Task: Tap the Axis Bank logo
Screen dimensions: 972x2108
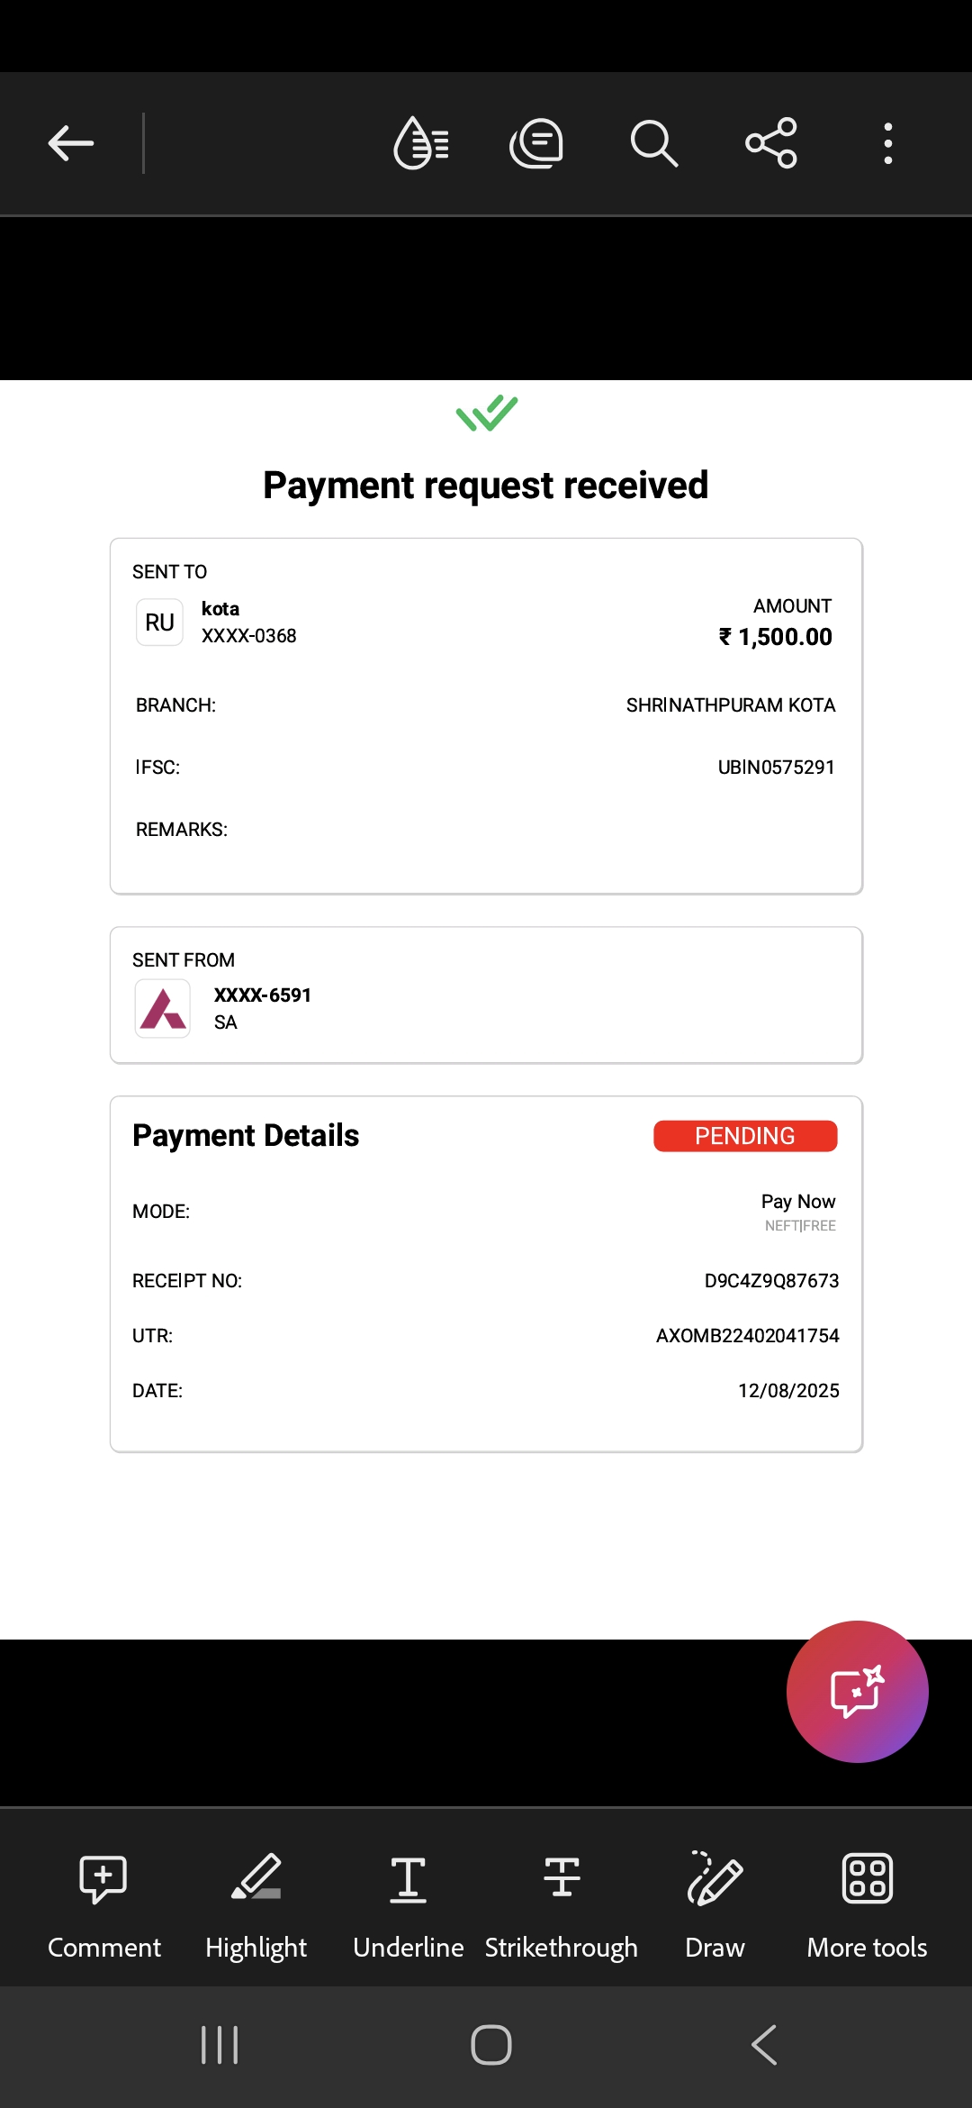Action: [163, 1009]
